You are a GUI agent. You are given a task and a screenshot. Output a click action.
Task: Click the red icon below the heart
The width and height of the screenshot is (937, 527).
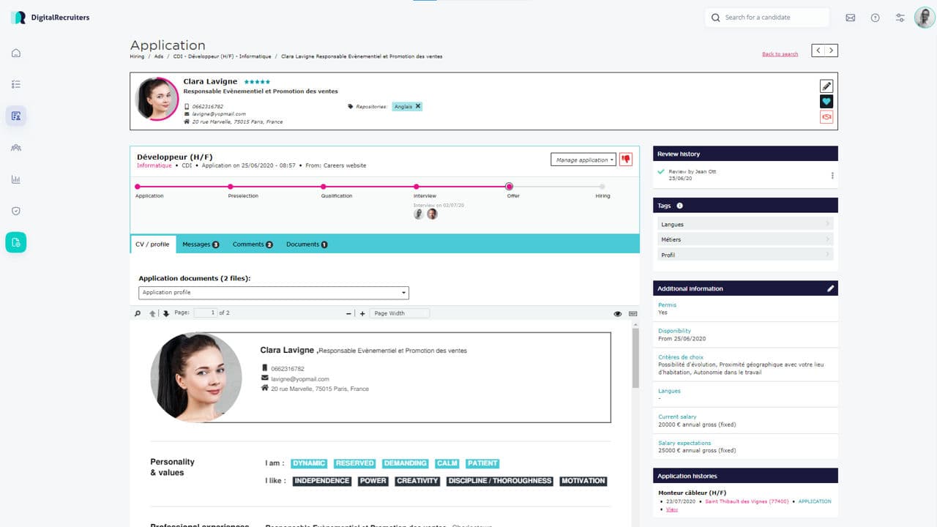826,117
